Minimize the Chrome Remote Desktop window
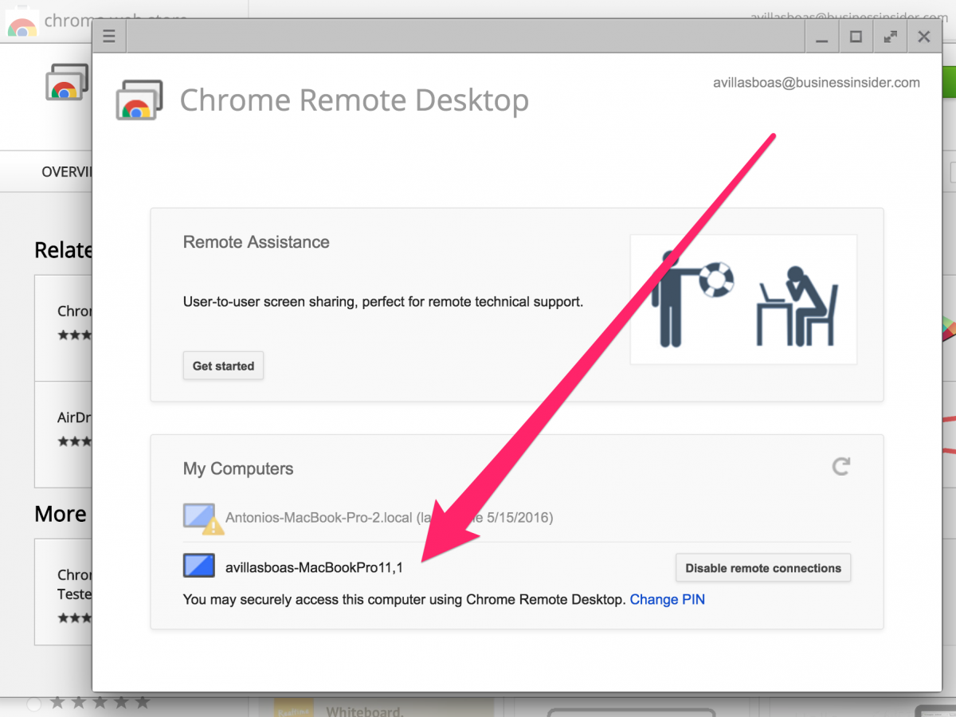Screen dimensions: 956x717 (822, 37)
